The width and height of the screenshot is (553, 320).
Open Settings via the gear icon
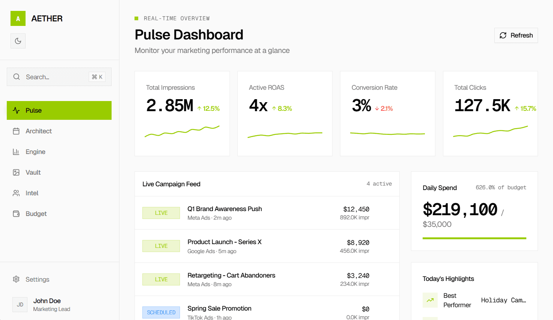[16, 279]
